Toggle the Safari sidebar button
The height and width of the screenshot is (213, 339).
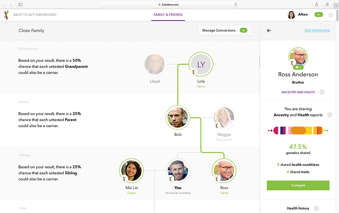(x=20, y=4)
